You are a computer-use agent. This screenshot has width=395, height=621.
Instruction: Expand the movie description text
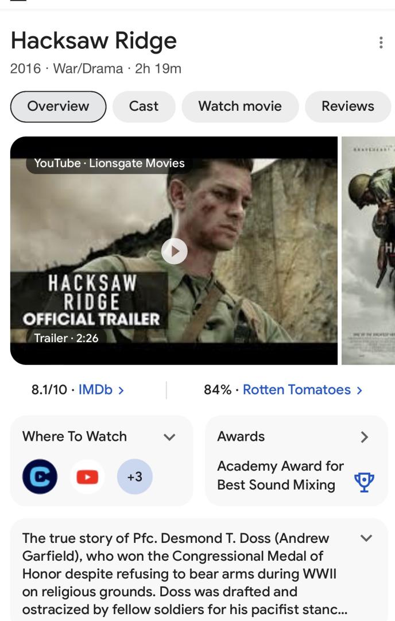(x=366, y=538)
